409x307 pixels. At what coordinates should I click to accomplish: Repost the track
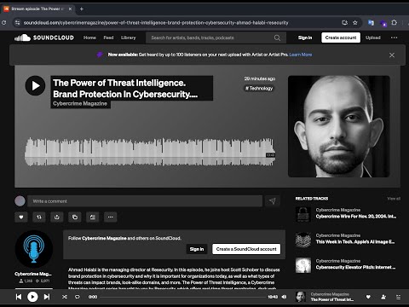point(39,217)
